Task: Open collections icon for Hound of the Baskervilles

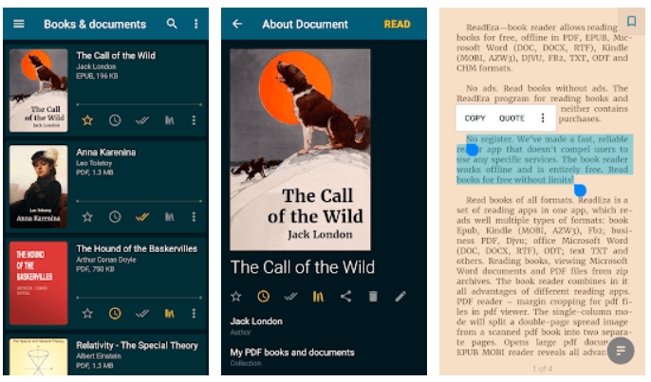Action: point(169,314)
